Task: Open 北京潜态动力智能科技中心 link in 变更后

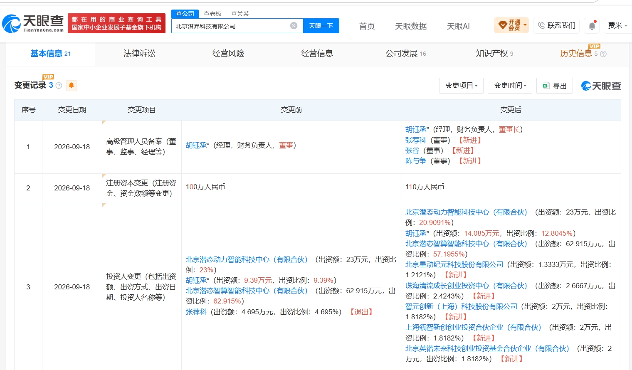Action: click(467, 212)
